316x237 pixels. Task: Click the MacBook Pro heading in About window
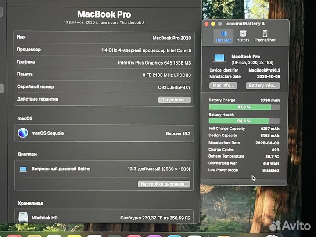tap(104, 14)
